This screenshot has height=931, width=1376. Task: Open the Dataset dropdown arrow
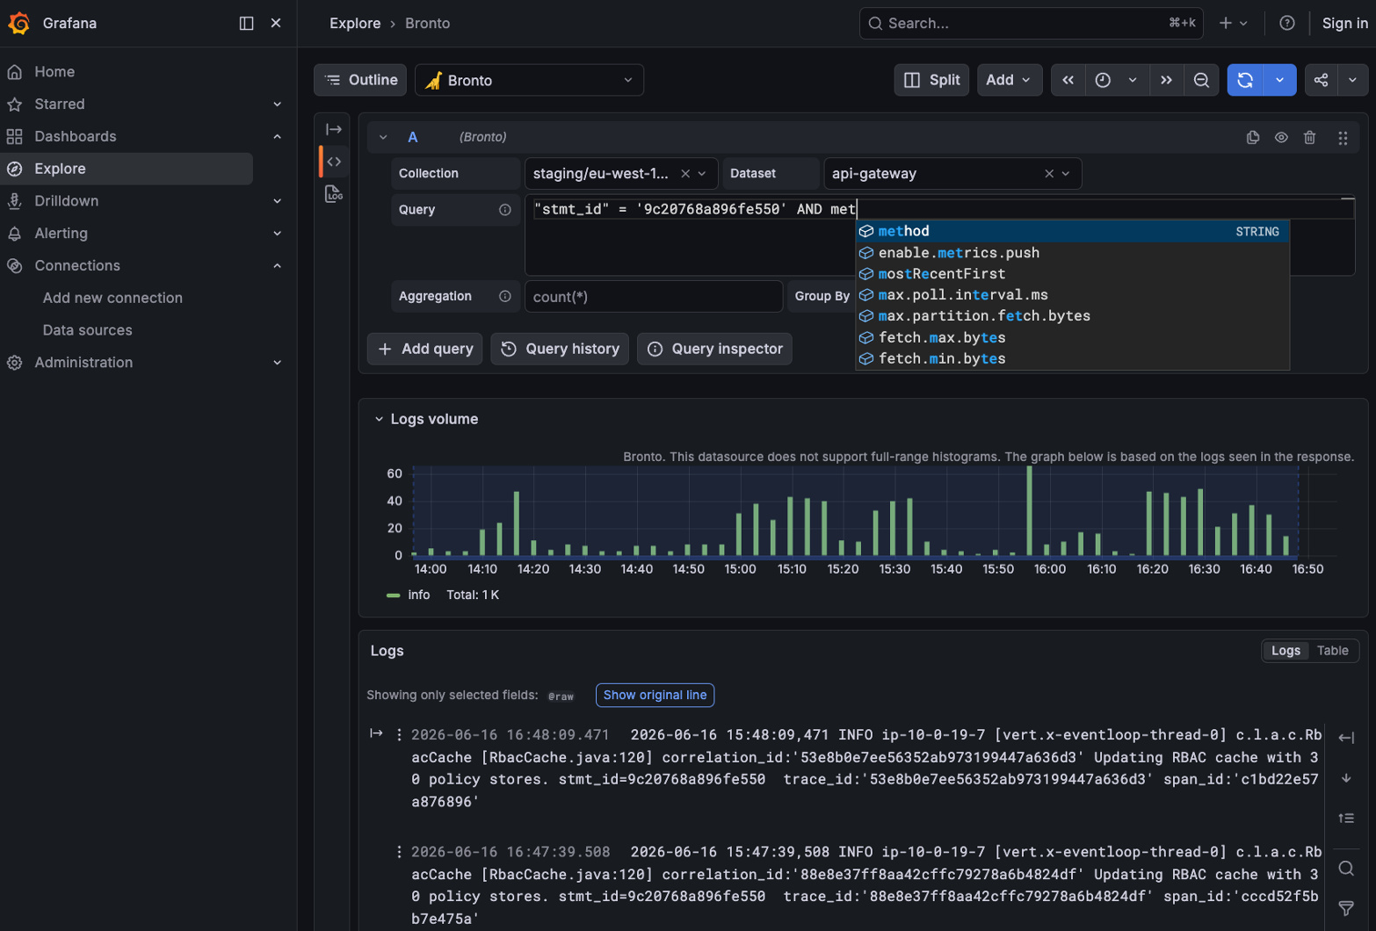[x=1066, y=174]
